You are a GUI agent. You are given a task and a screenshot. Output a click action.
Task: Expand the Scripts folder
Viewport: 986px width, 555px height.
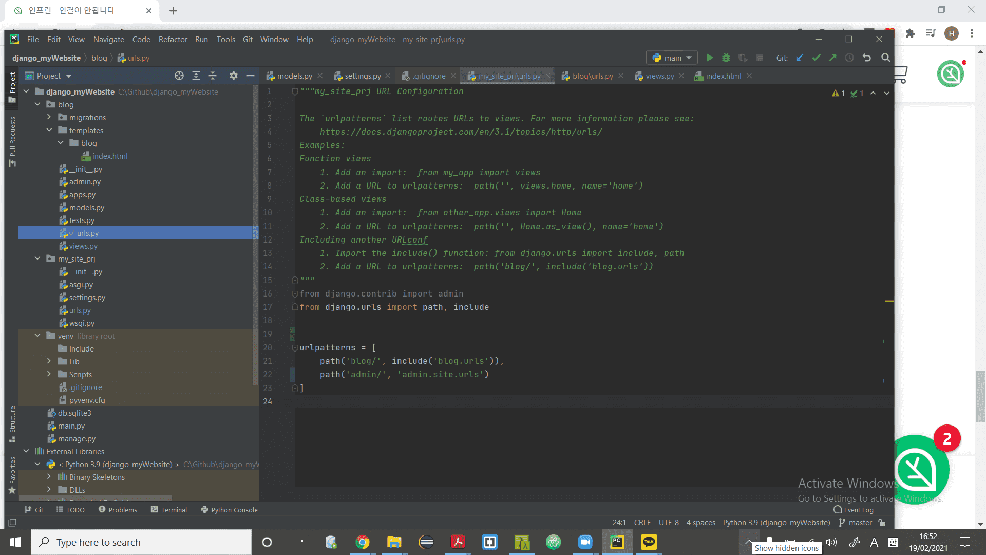(x=49, y=374)
